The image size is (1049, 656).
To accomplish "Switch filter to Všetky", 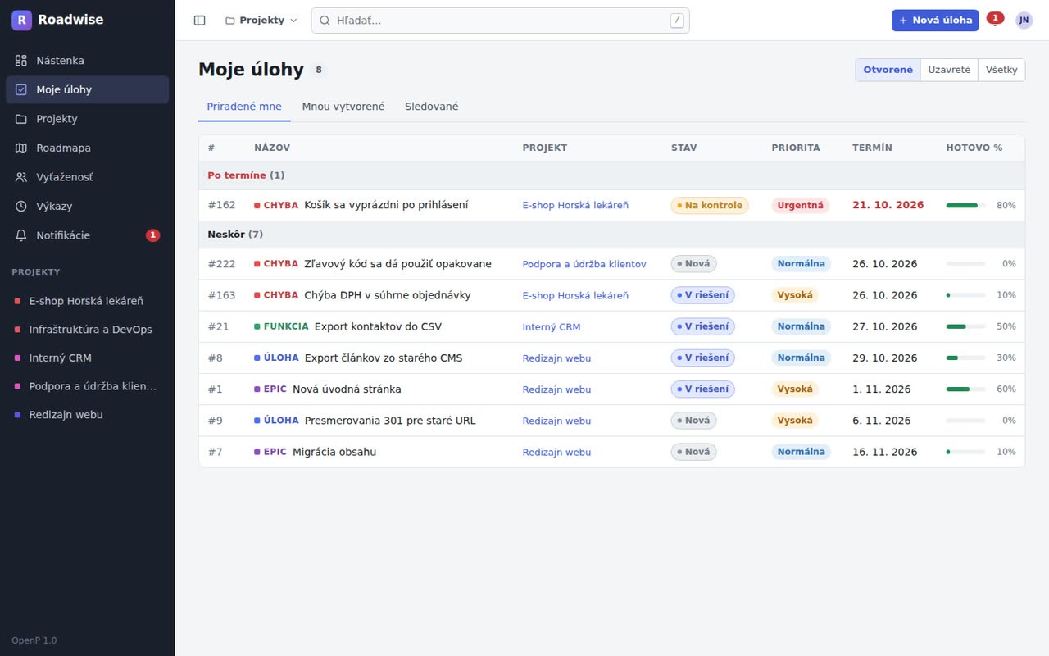I will [x=1001, y=70].
